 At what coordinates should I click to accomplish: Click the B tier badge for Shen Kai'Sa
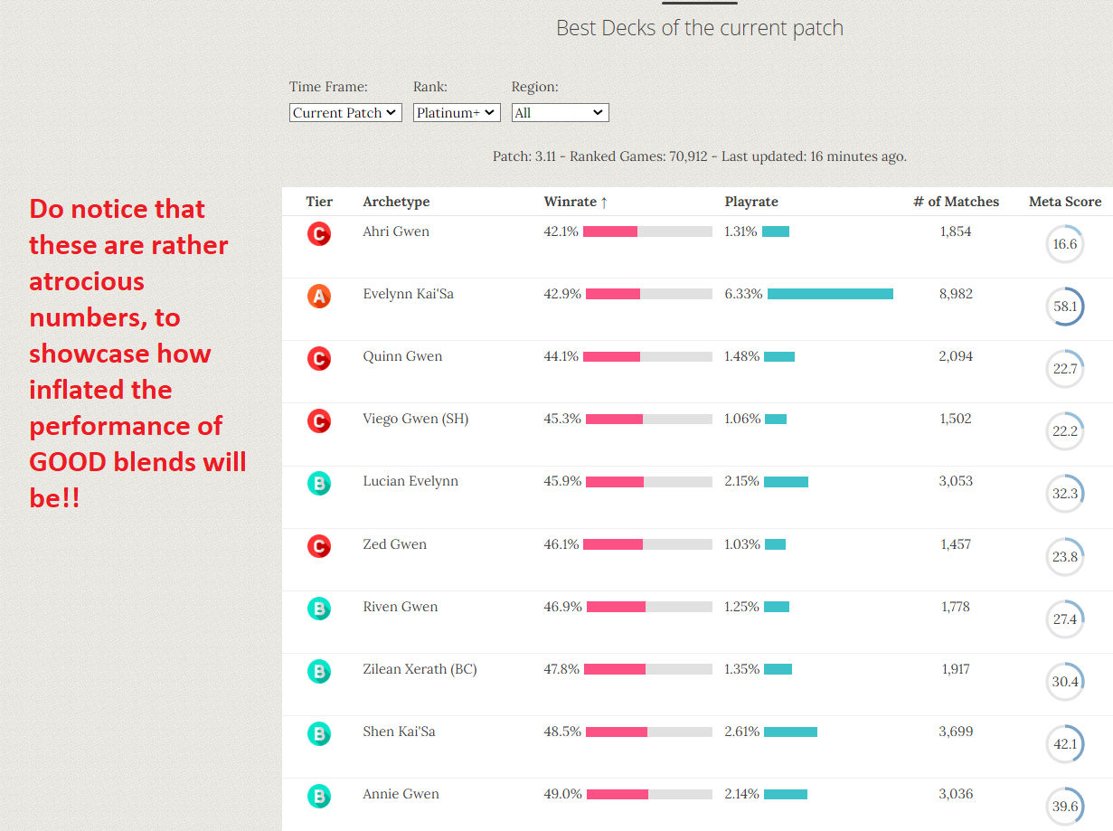point(318,733)
